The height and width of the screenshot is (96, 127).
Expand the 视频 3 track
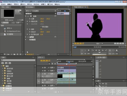point(49,68)
